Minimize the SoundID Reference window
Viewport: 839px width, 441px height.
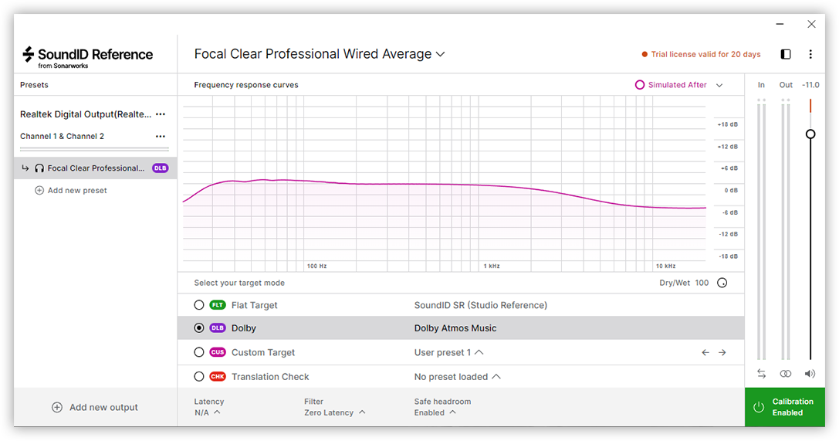(780, 24)
